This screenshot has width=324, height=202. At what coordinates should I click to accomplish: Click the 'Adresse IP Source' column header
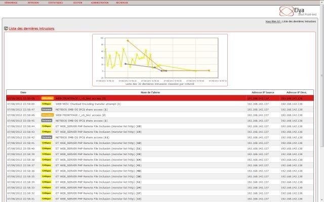click(263, 92)
